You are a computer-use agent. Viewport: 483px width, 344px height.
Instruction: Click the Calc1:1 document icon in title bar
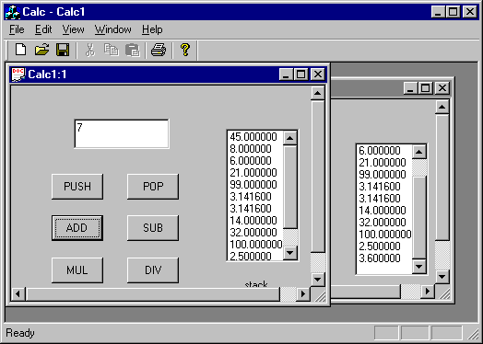click(18, 75)
